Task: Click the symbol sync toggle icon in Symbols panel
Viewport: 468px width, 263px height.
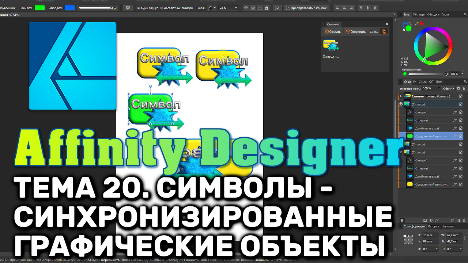Action: point(384,32)
